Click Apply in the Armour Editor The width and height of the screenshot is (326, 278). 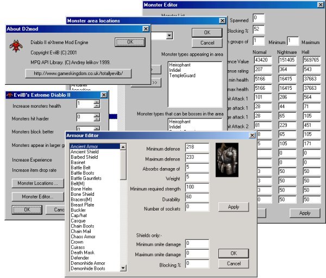tap(234, 207)
